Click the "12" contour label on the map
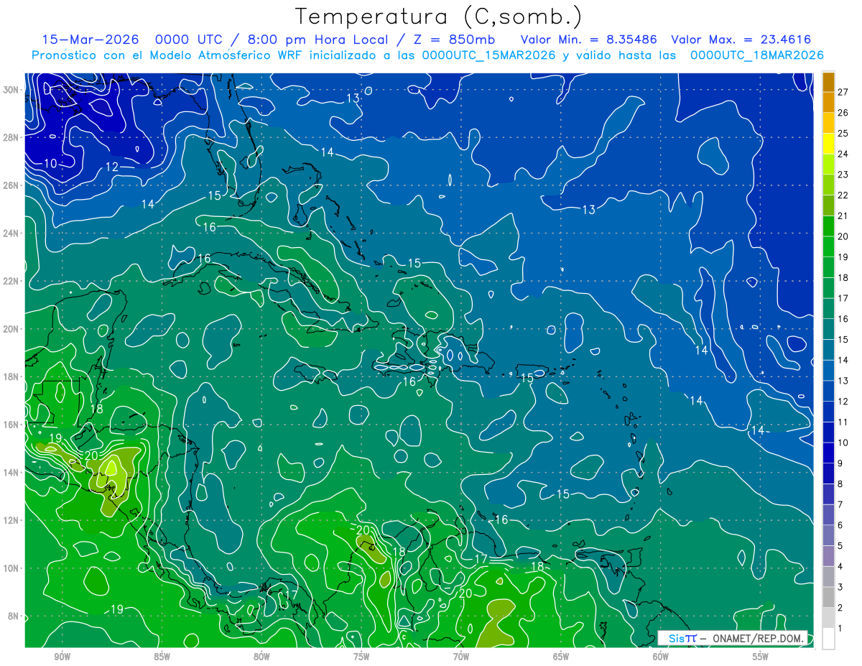Screen dimensions: 862x666 112,167
